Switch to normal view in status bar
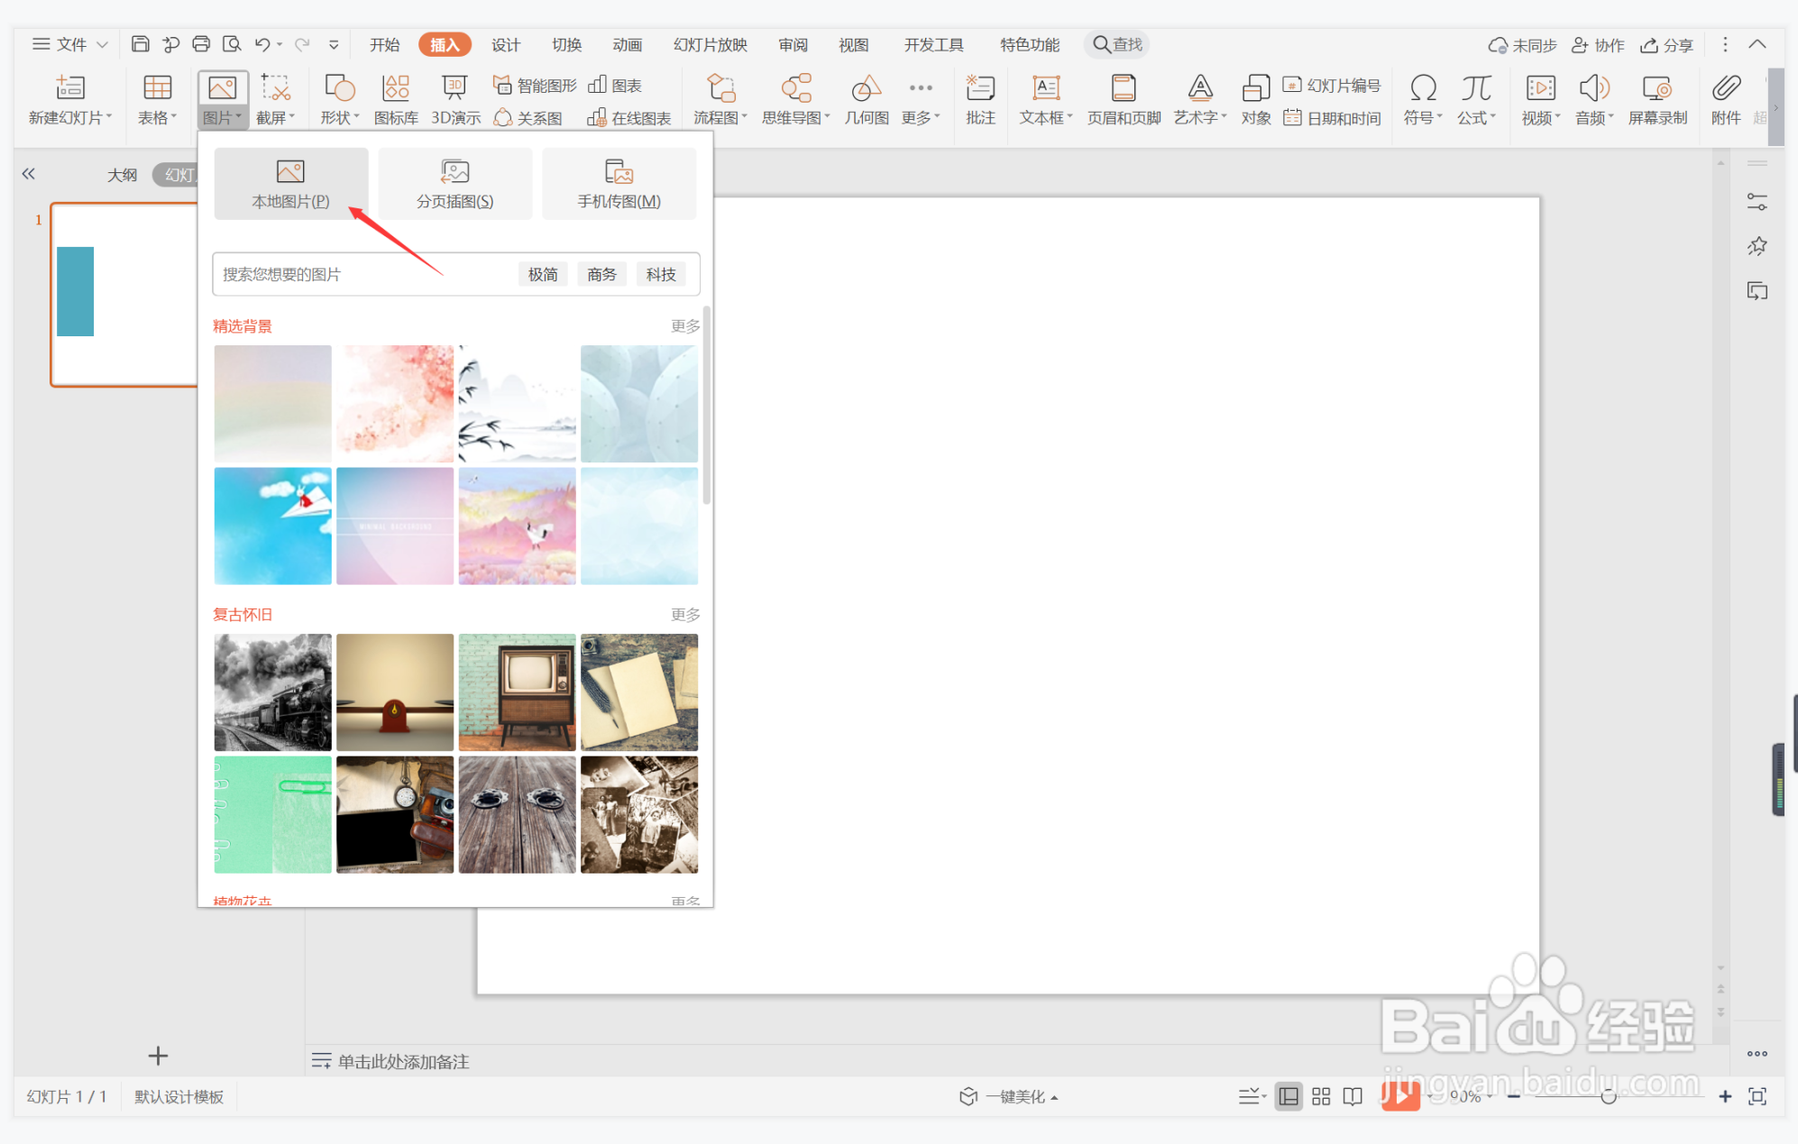The image size is (1798, 1144). pos(1289,1096)
